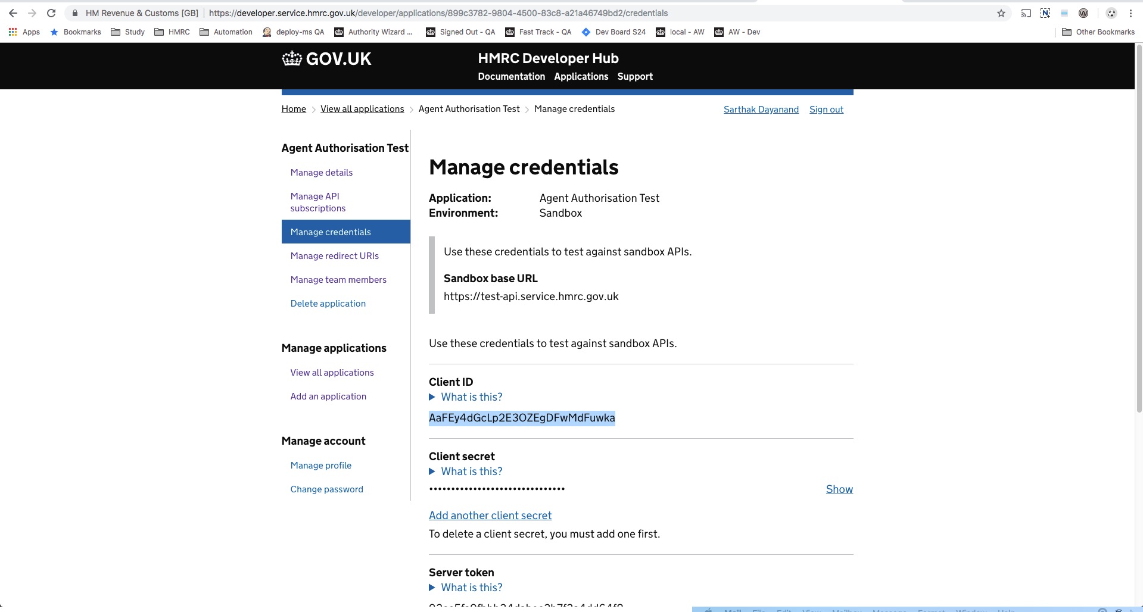Screen dimensions: 1143x612
Task: Click the Sign out link
Action: pyautogui.click(x=826, y=110)
